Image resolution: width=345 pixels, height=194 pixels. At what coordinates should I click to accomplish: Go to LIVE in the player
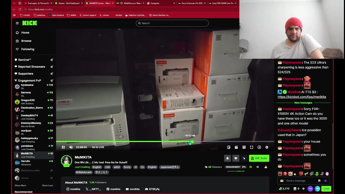(98, 147)
